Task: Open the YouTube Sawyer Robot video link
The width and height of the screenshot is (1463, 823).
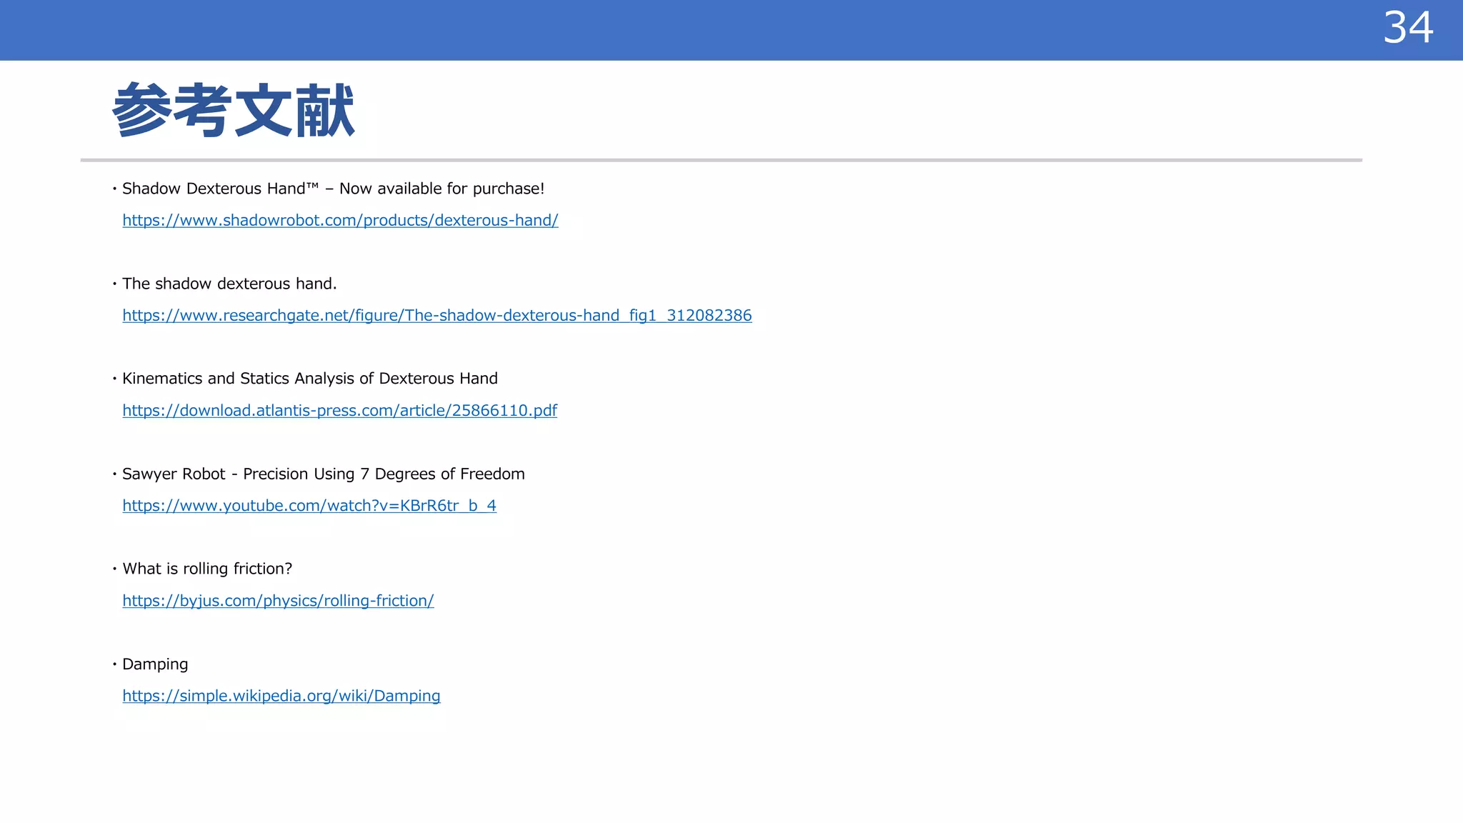Action: [309, 505]
